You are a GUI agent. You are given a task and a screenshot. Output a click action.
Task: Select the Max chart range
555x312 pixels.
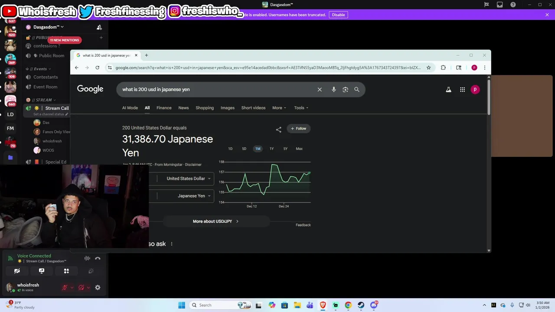click(299, 149)
